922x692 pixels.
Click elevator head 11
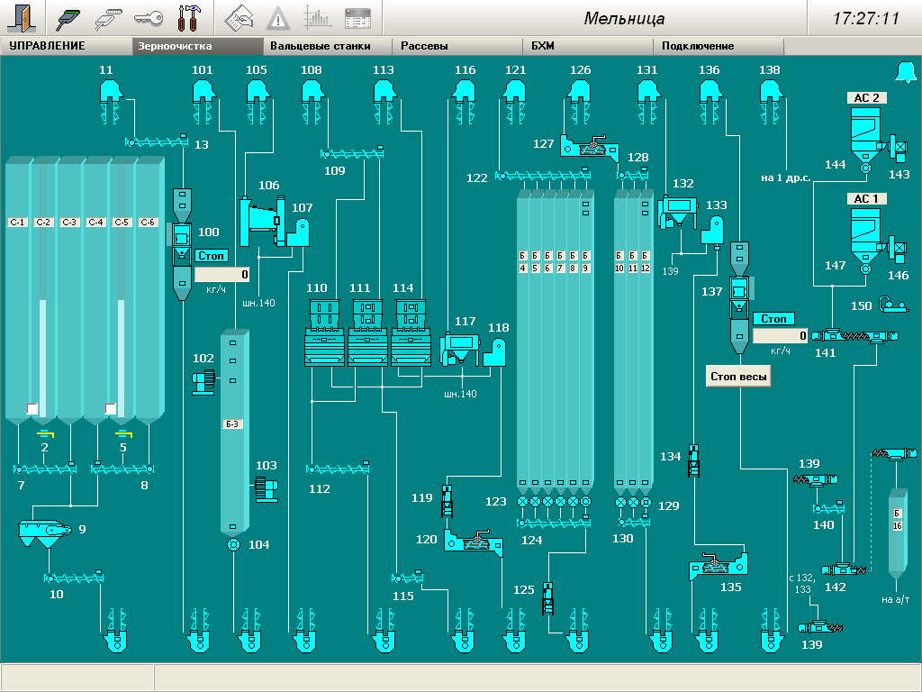click(x=110, y=90)
